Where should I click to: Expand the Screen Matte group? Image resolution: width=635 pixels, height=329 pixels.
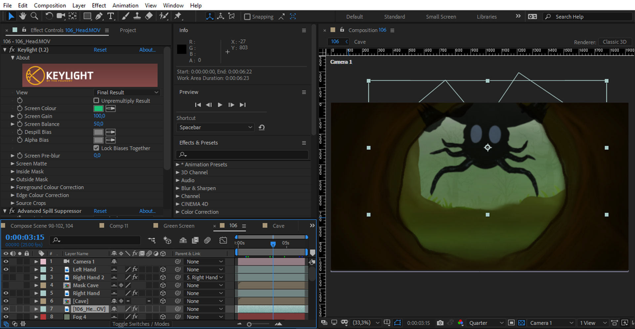point(13,164)
